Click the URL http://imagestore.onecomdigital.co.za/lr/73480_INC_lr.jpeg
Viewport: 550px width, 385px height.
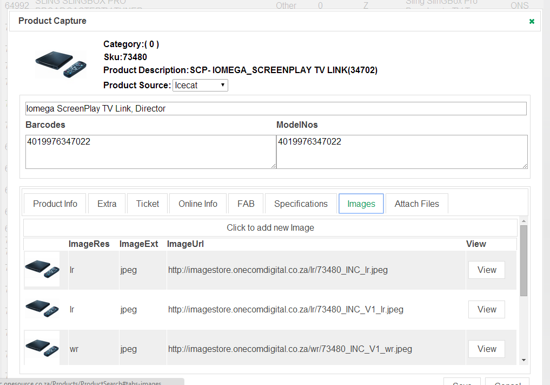(278, 270)
